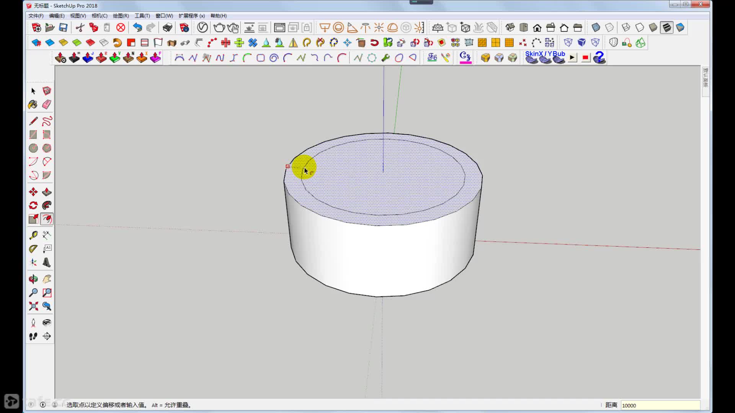Select the Move tool
Image resolution: width=735 pixels, height=413 pixels.
[x=33, y=192]
